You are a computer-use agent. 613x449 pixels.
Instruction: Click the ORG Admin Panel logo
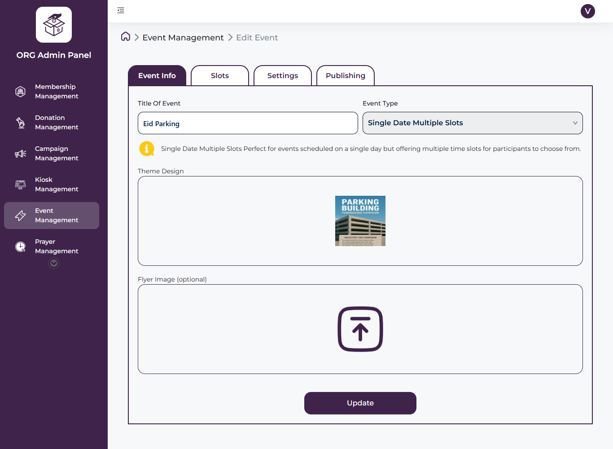[x=53, y=25]
